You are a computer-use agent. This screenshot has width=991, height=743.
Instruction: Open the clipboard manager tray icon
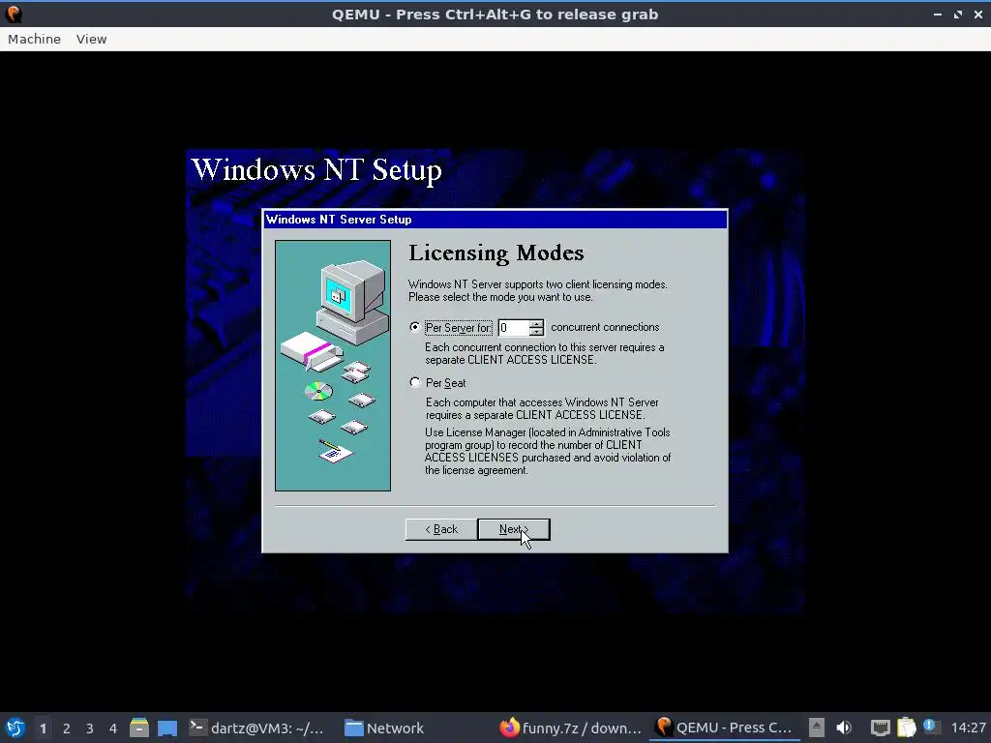906,728
